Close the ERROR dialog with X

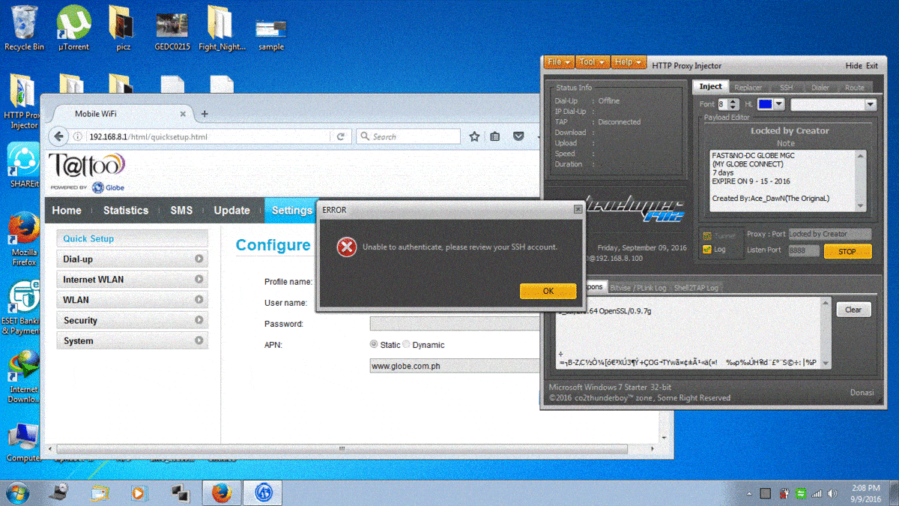point(578,210)
